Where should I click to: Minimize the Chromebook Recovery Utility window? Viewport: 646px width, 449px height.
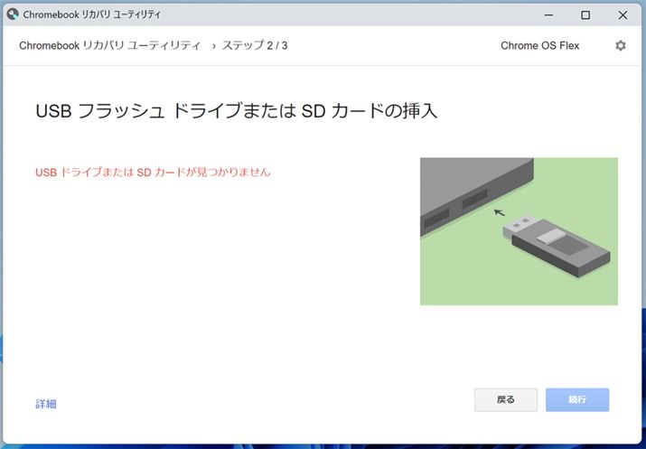548,14
